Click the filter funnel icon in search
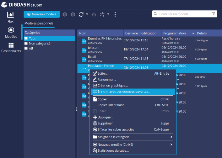Viewport: 222px width, 158px height. click(x=214, y=14)
